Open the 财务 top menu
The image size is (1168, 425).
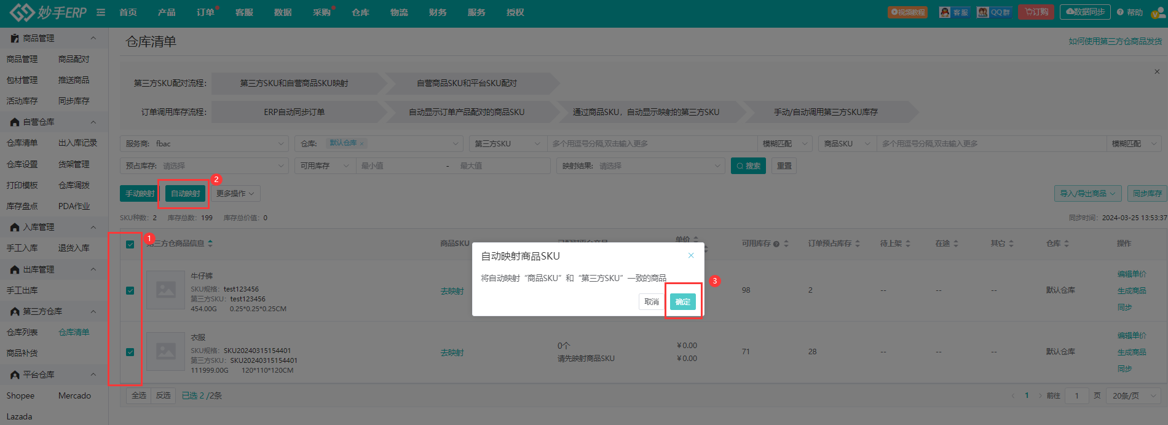(x=438, y=12)
